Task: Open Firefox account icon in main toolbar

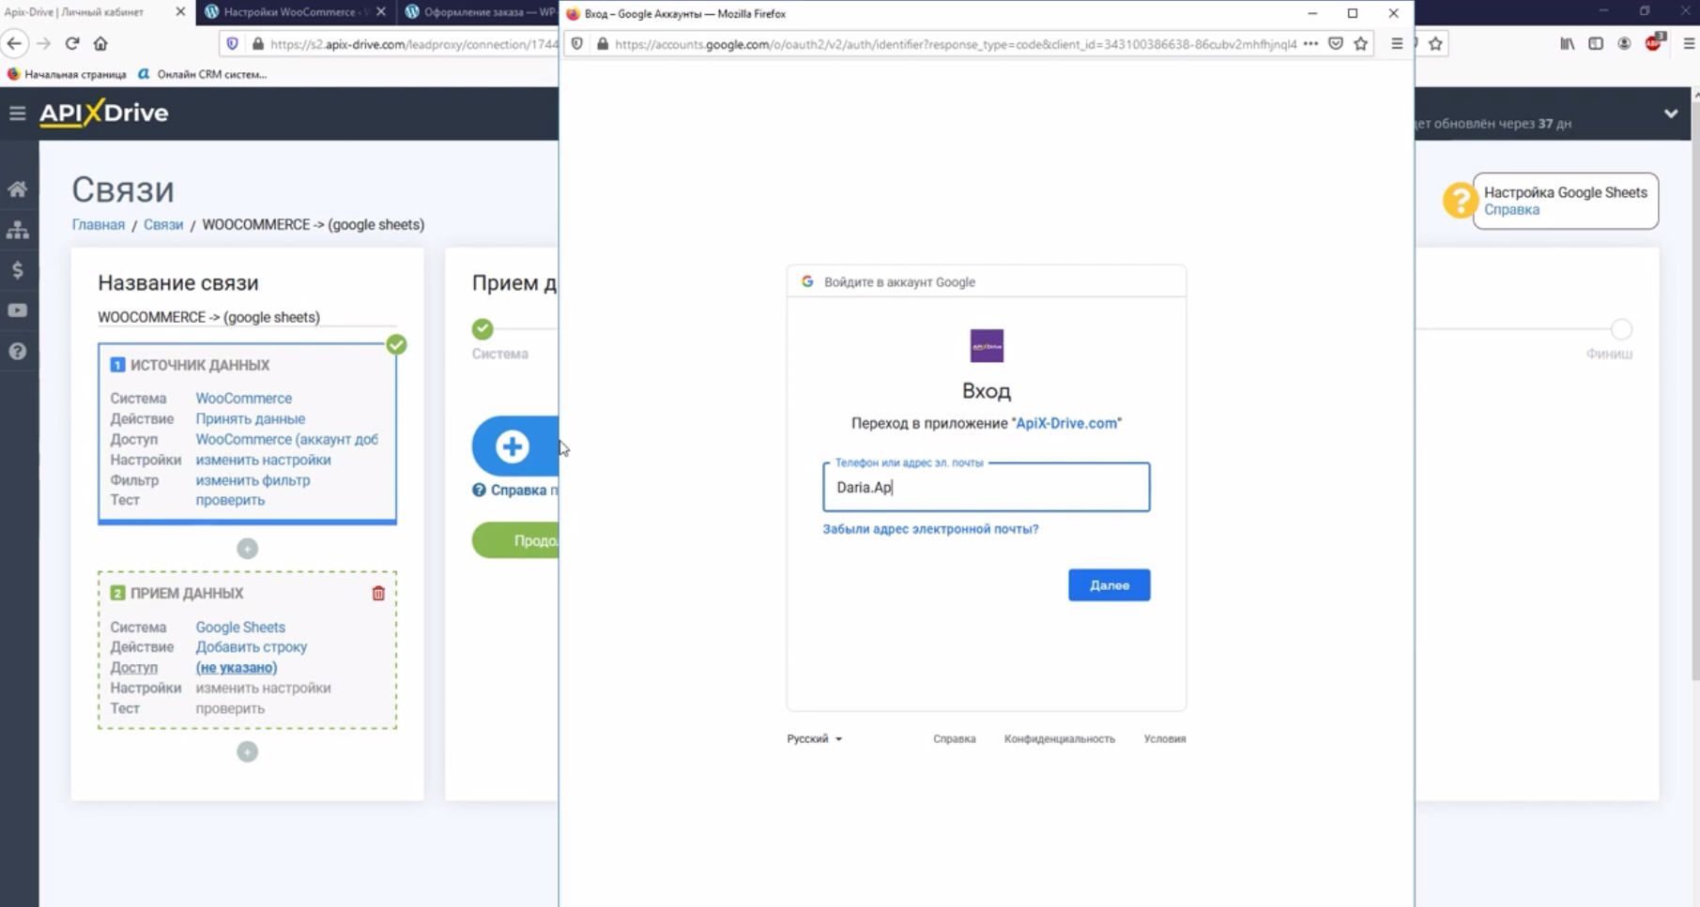Action: [x=1624, y=43]
